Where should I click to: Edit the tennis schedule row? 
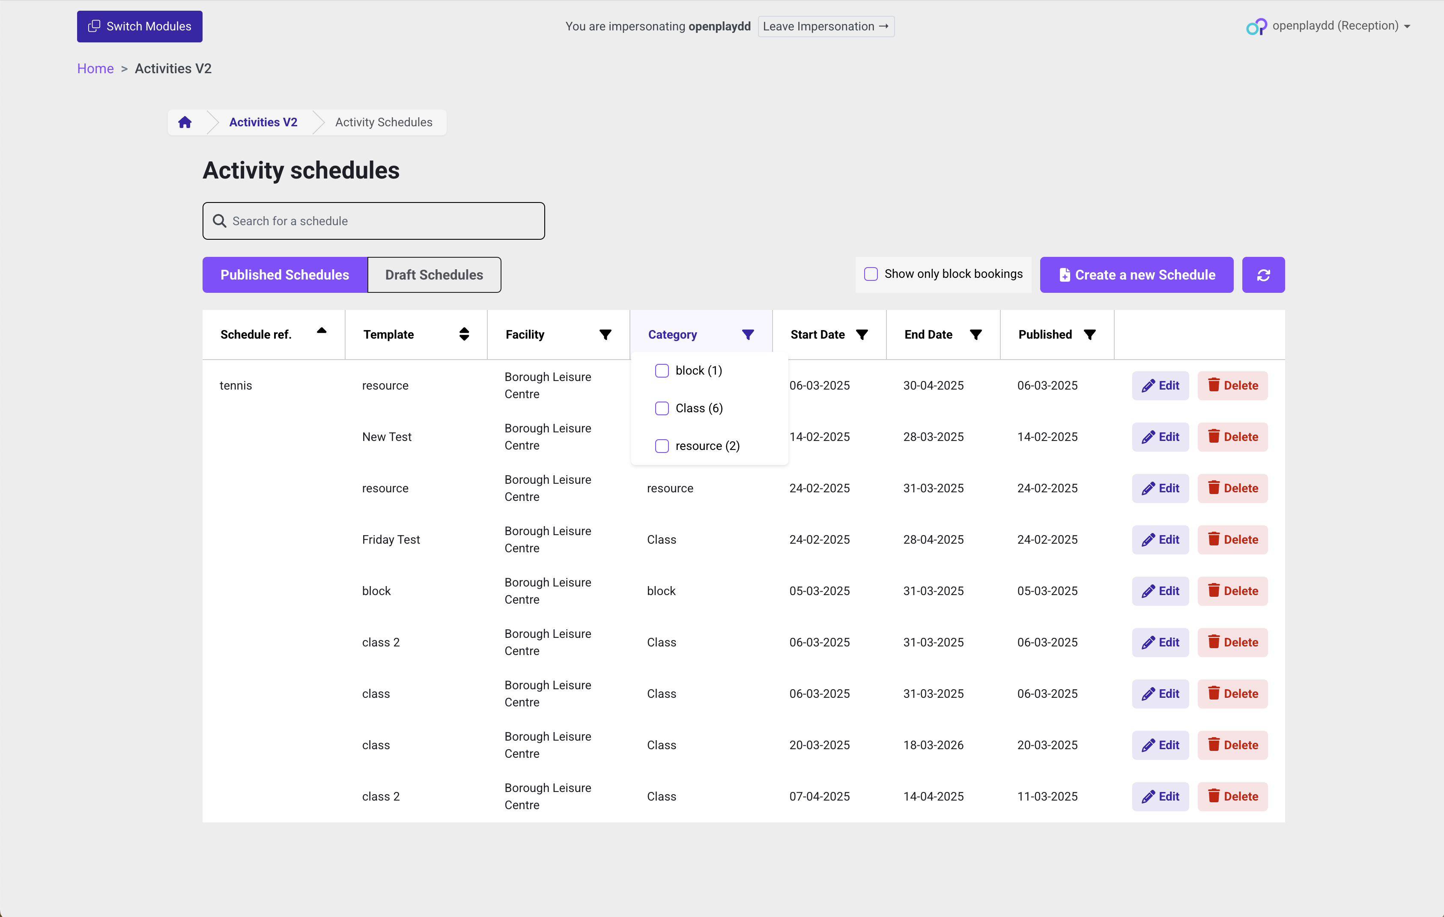[x=1161, y=385]
